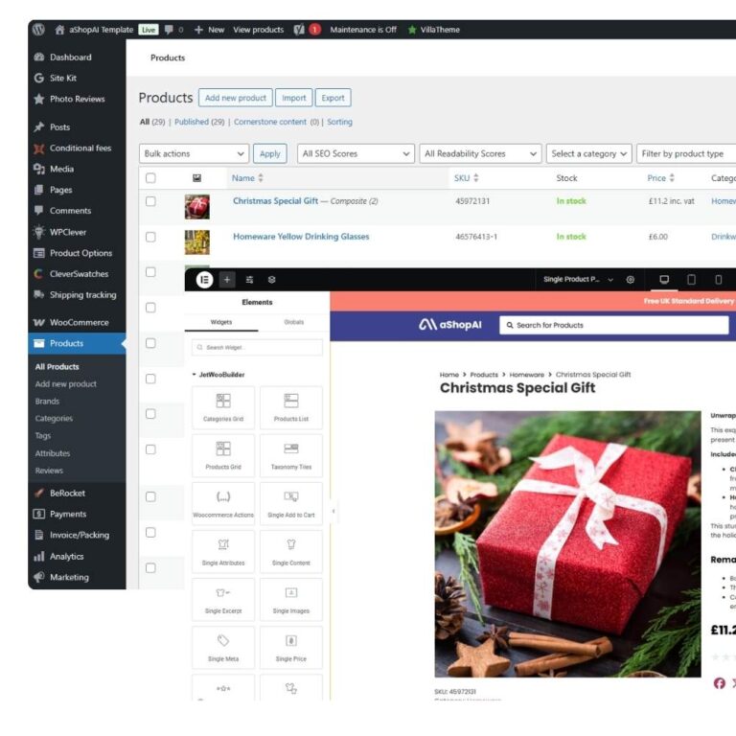Open Pages in the sidebar
This screenshot has width=736, height=736.
[x=60, y=190]
